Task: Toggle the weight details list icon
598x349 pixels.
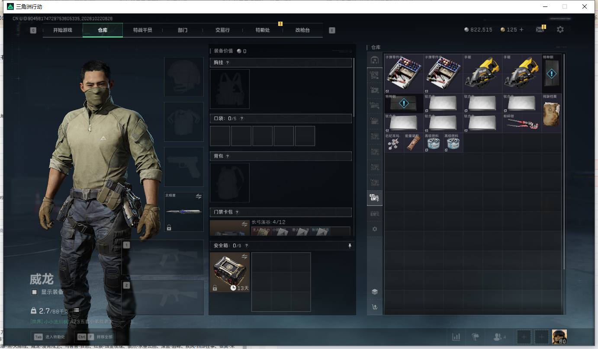Action: click(76, 311)
